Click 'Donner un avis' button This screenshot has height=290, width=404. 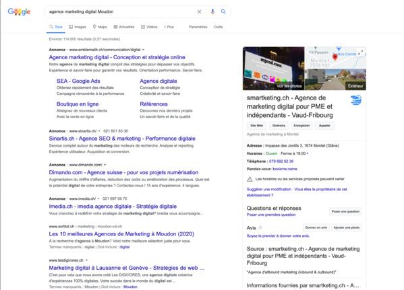pyautogui.click(x=316, y=227)
